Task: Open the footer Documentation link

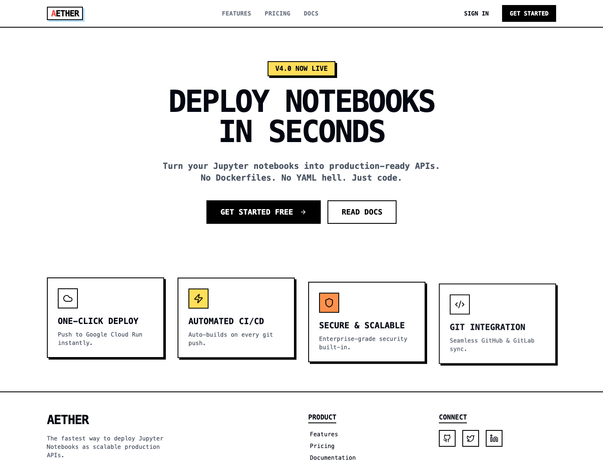Action: (x=332, y=458)
